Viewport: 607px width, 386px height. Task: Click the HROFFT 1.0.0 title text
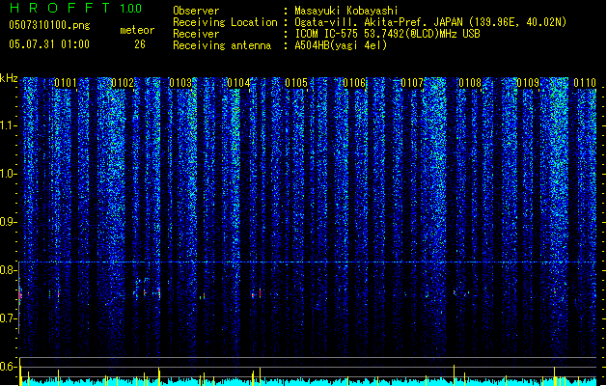[75, 8]
